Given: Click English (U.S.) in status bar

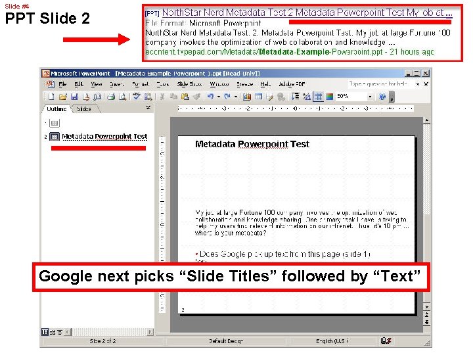Looking at the screenshot, I should pyautogui.click(x=332, y=341).
